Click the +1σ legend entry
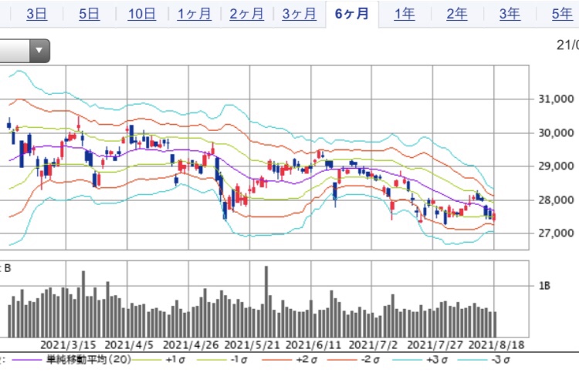The height and width of the screenshot is (376, 579). point(175,359)
